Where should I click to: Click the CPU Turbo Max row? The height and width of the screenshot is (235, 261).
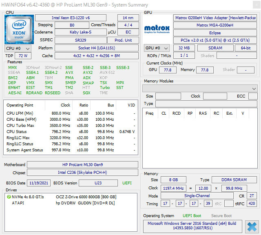pos(71,126)
